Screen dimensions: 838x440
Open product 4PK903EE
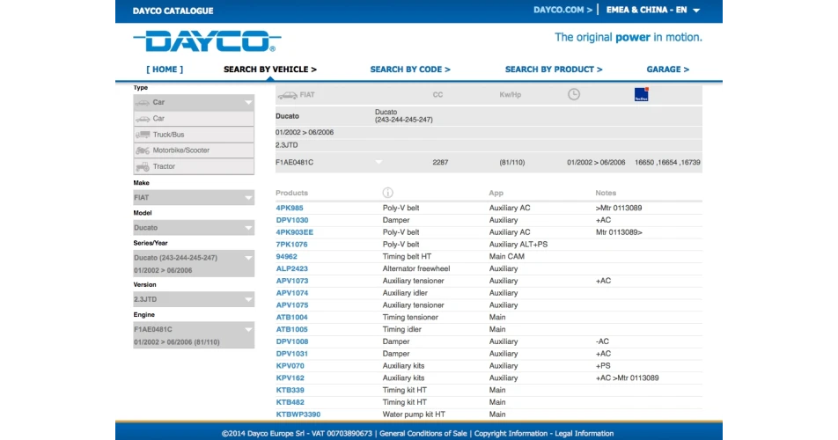click(x=295, y=232)
